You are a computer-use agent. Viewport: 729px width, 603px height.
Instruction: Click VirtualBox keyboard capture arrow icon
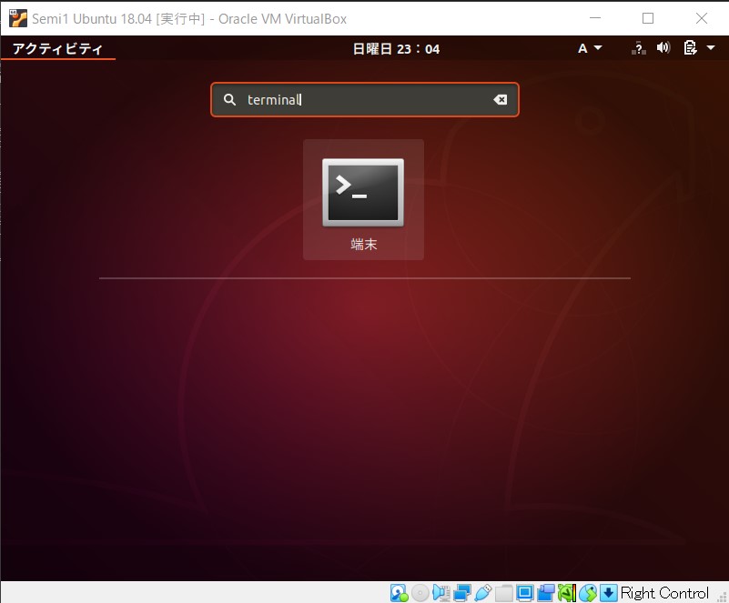(x=609, y=593)
